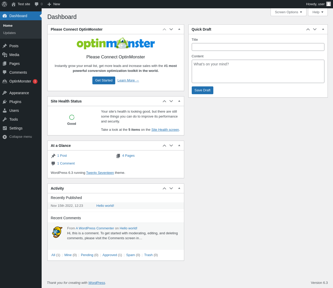
Task: Open Test site home icon
Action: tap(14, 4)
